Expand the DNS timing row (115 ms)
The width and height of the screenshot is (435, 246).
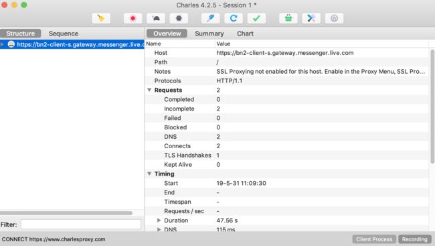159,230
